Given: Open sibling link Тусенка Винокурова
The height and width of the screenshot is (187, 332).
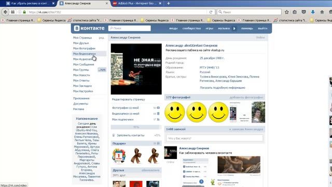Looking at the screenshot, I should click(x=213, y=77).
